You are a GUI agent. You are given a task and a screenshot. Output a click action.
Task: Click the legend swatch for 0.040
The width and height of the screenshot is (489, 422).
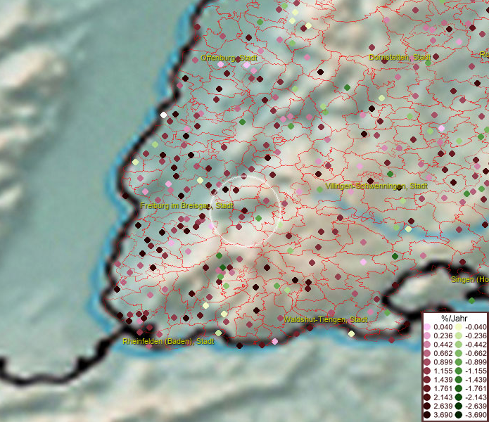[x=427, y=327]
